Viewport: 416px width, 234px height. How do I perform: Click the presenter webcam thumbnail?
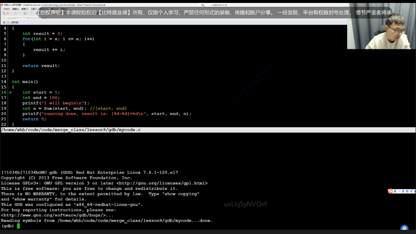(381, 37)
